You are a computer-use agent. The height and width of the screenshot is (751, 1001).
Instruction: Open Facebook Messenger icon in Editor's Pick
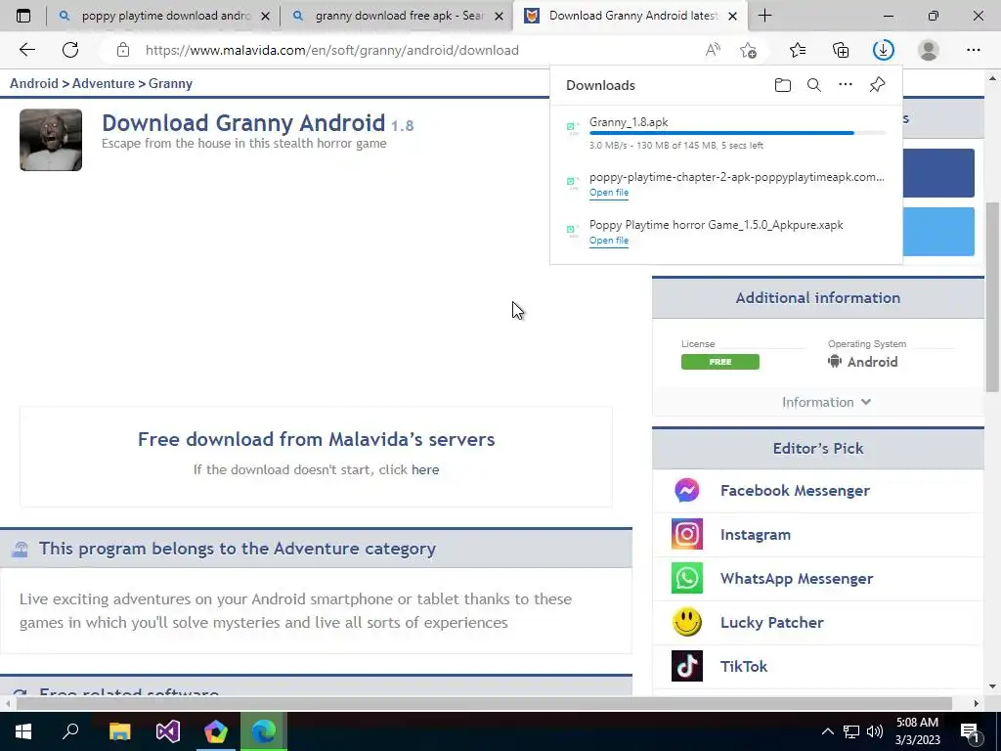687,491
